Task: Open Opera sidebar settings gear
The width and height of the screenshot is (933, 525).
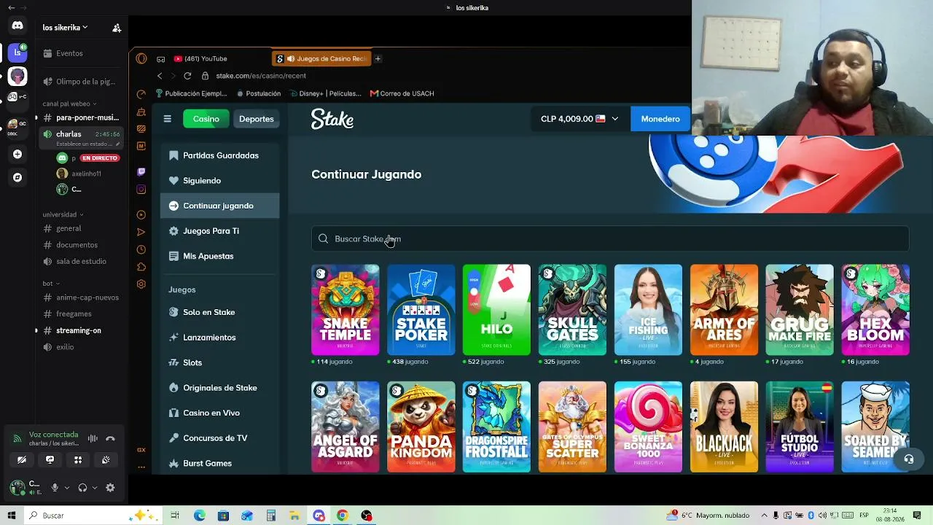Action: coord(141,284)
